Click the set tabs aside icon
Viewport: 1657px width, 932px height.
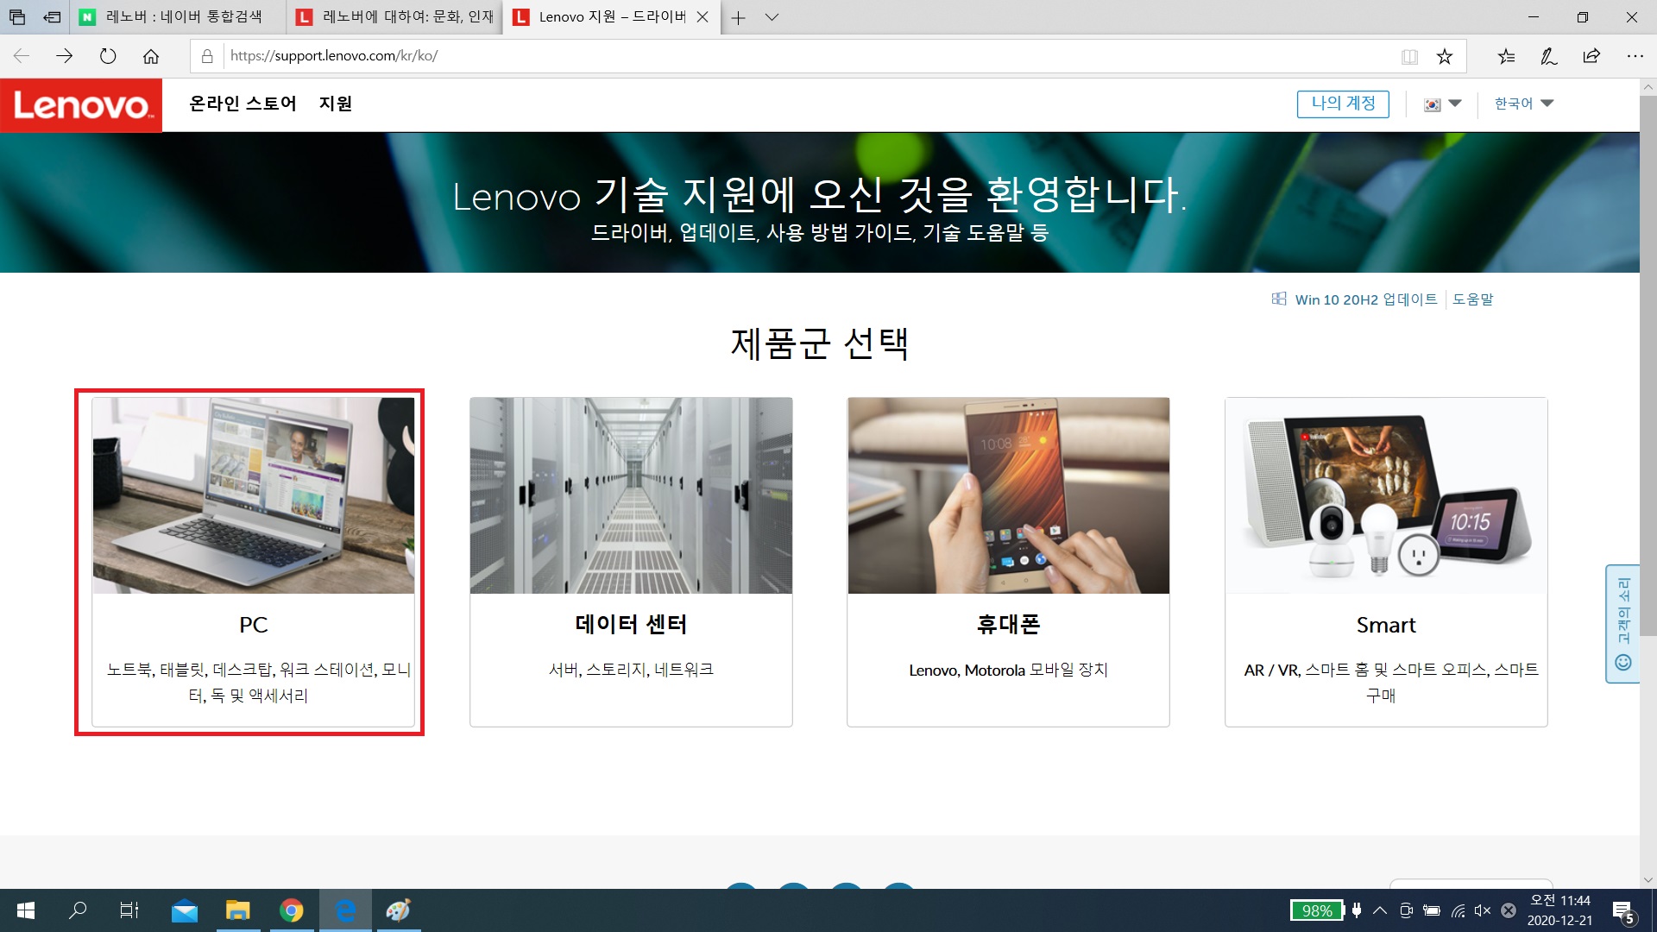pyautogui.click(x=52, y=16)
